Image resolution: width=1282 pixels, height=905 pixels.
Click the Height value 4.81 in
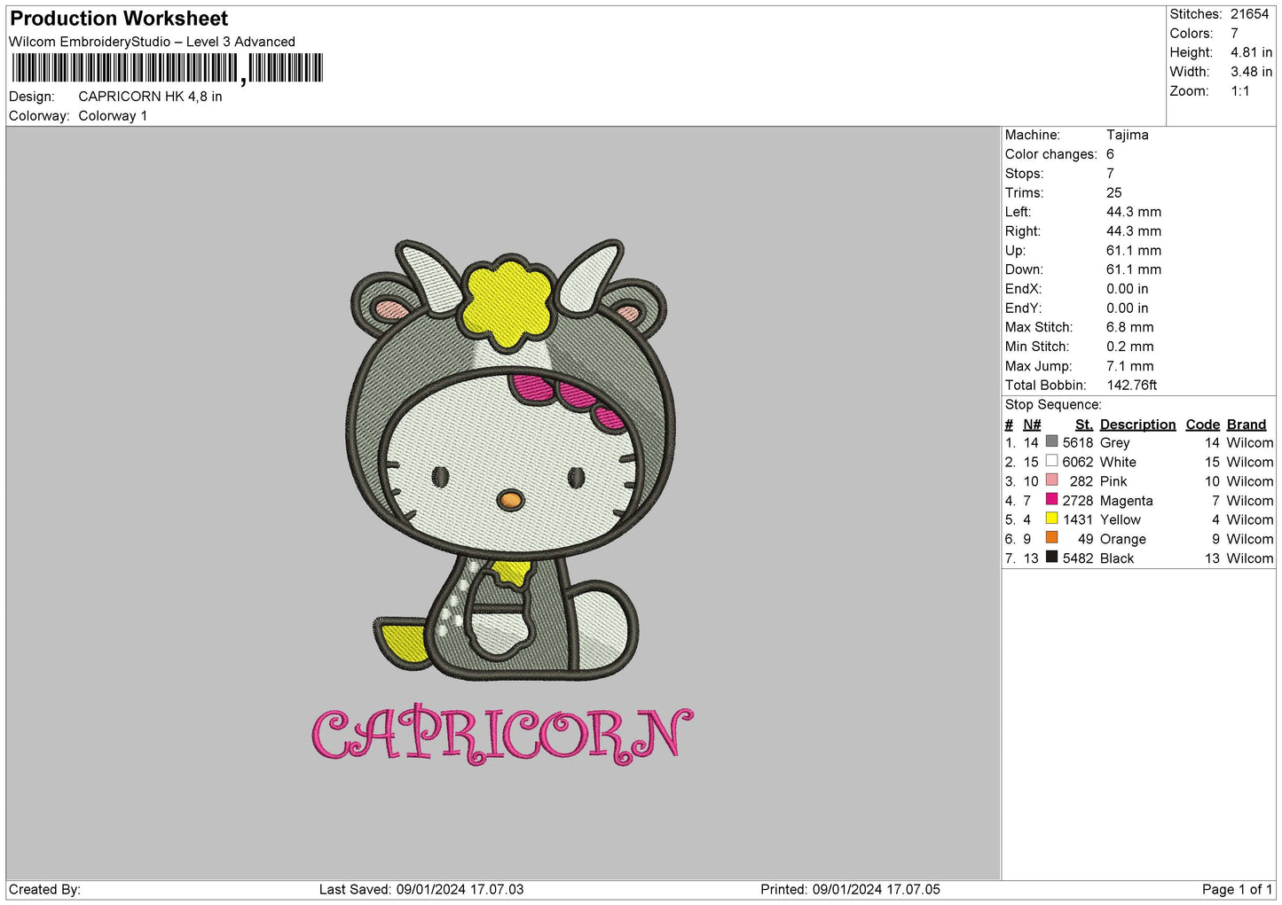tap(1251, 53)
